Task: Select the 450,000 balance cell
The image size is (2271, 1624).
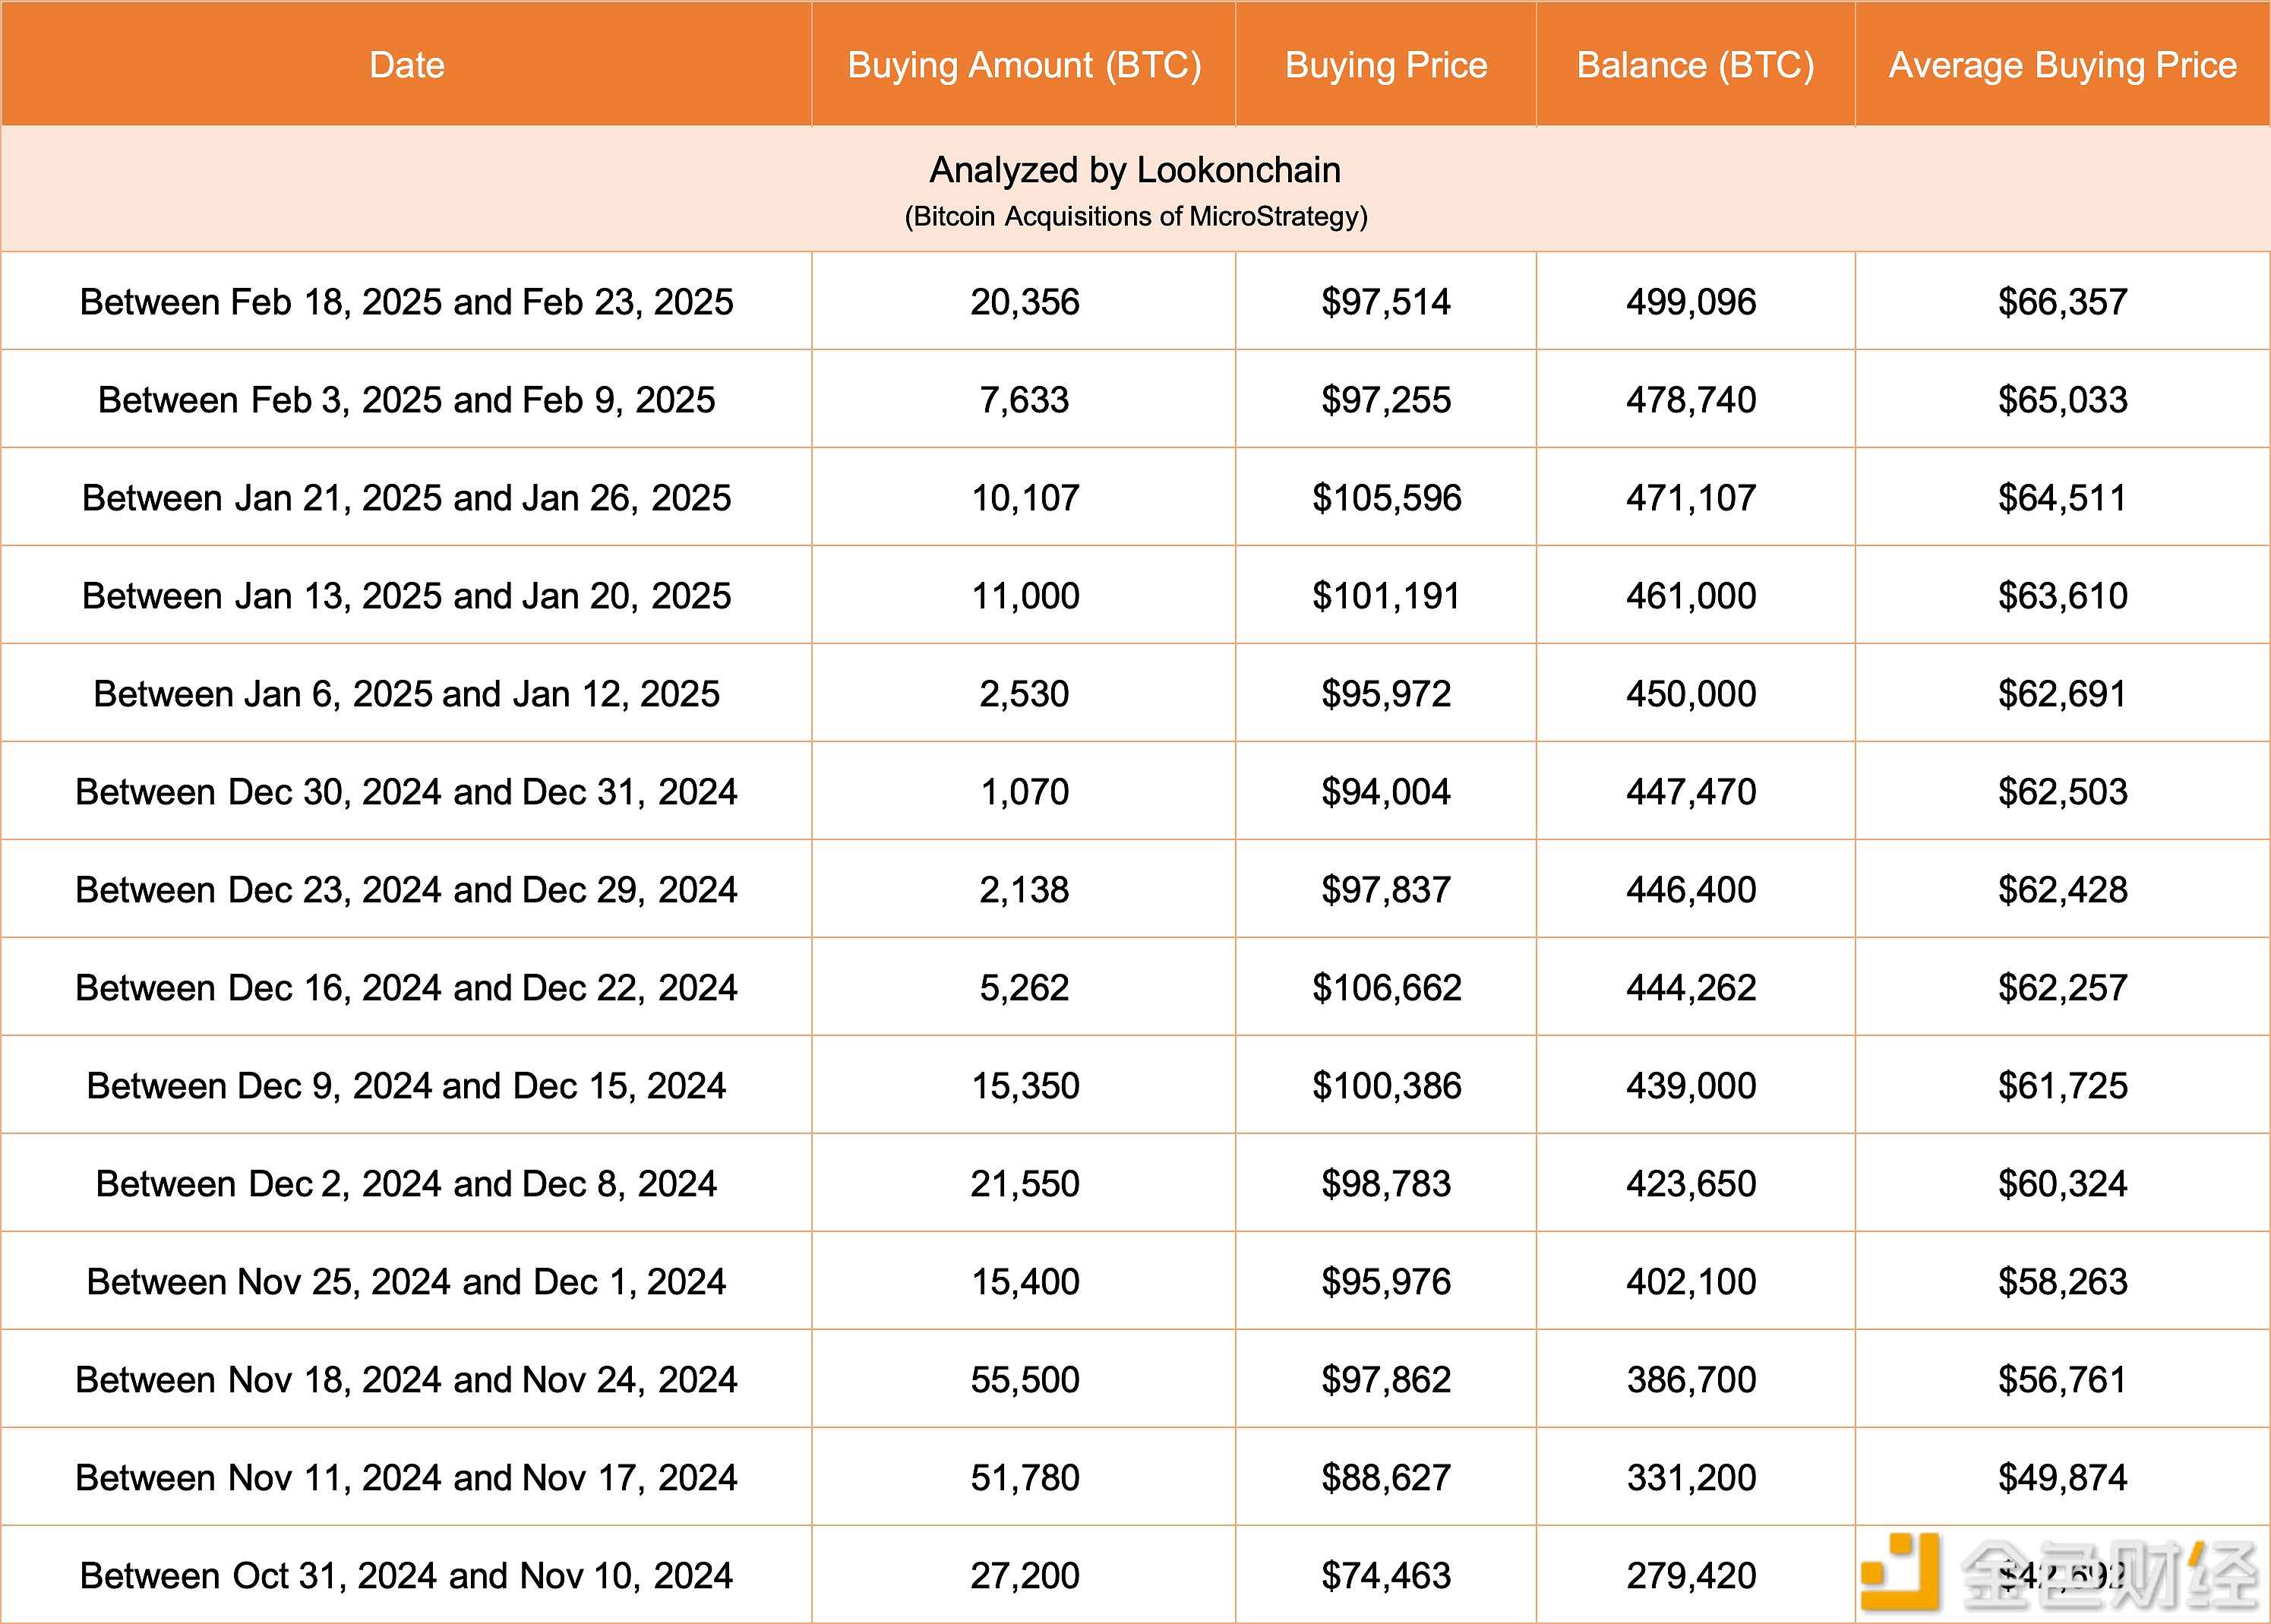Action: coord(1695,693)
